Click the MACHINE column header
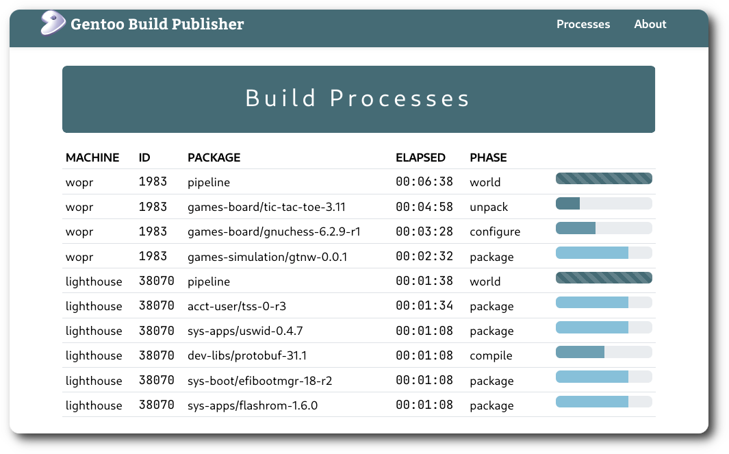Image resolution: width=729 pixels, height=454 pixels. (x=92, y=157)
